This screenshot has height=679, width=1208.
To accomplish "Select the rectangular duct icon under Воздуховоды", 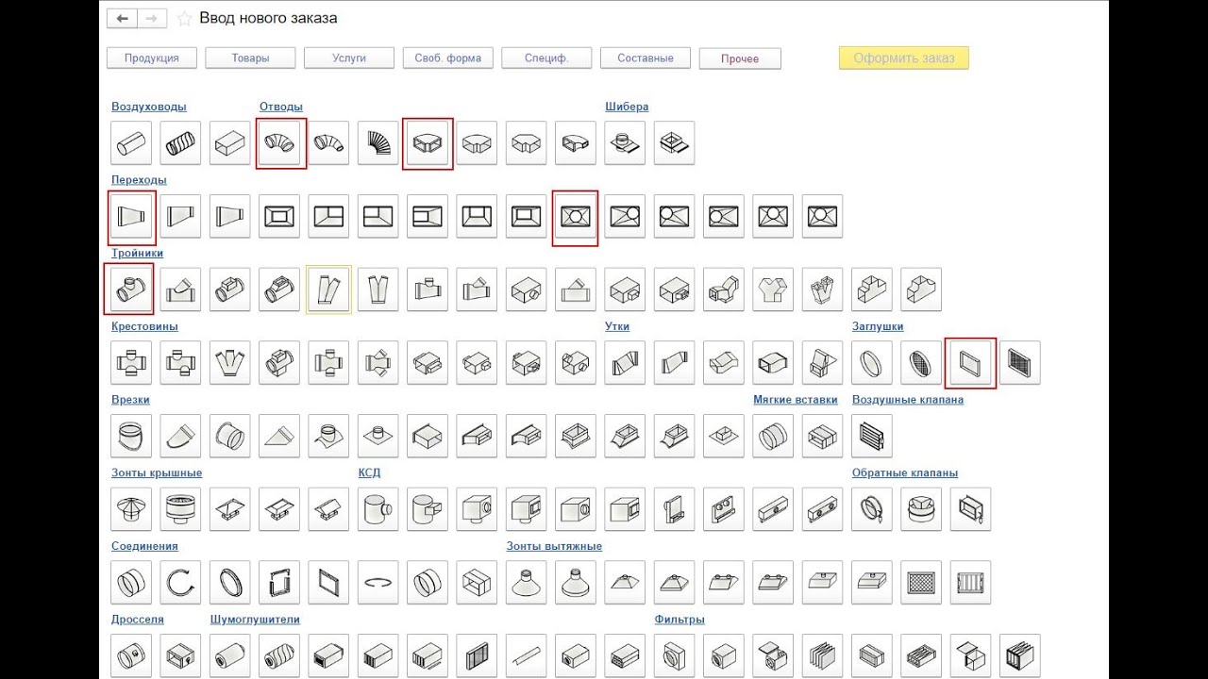I will 229,143.
